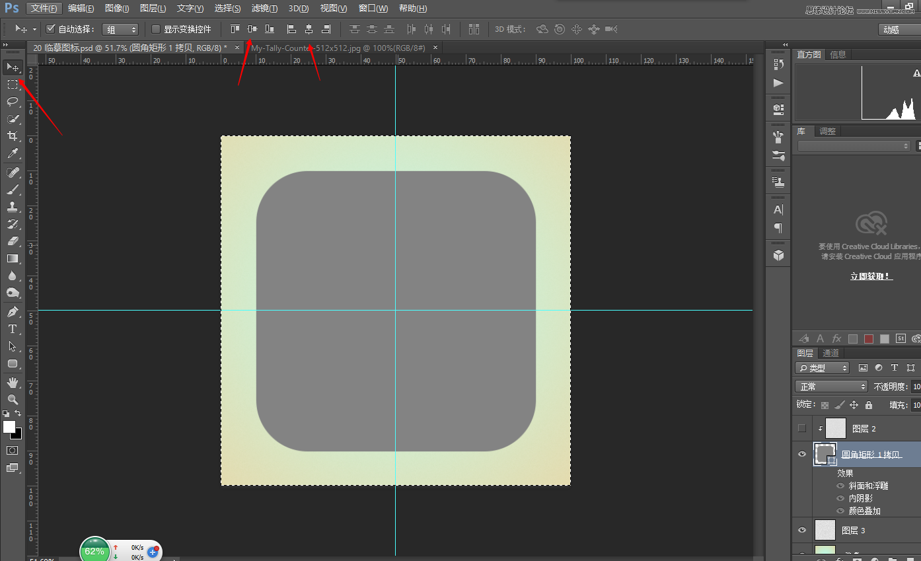Select the Hand tool
The height and width of the screenshot is (561, 921).
tap(13, 383)
